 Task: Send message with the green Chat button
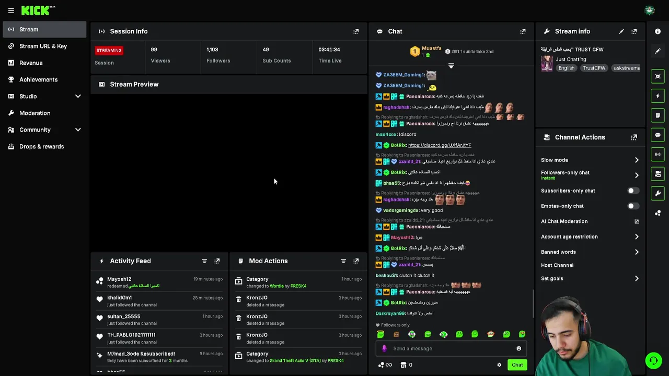(x=517, y=365)
